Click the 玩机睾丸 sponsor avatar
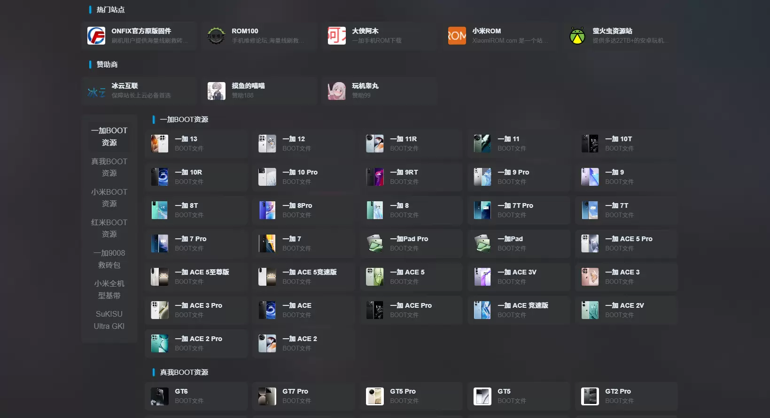The width and height of the screenshot is (770, 418). [x=336, y=91]
